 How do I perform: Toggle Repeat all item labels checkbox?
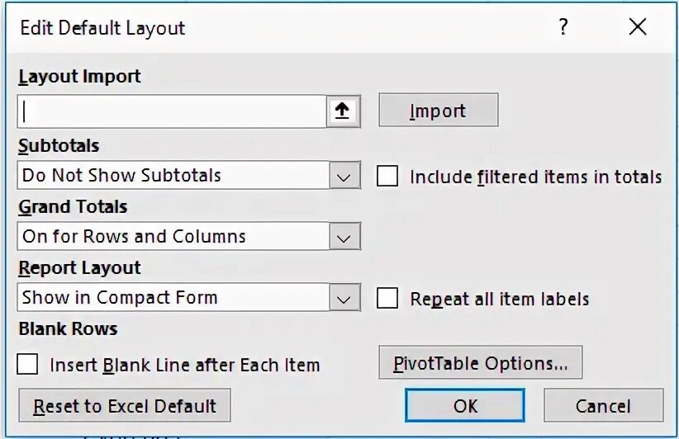(x=387, y=298)
